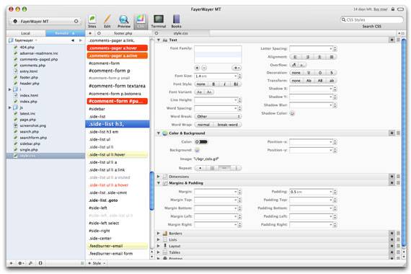Open the Terminal toolbar icon
Image resolution: width=411 pixels, height=274 pixels.
[159, 21]
